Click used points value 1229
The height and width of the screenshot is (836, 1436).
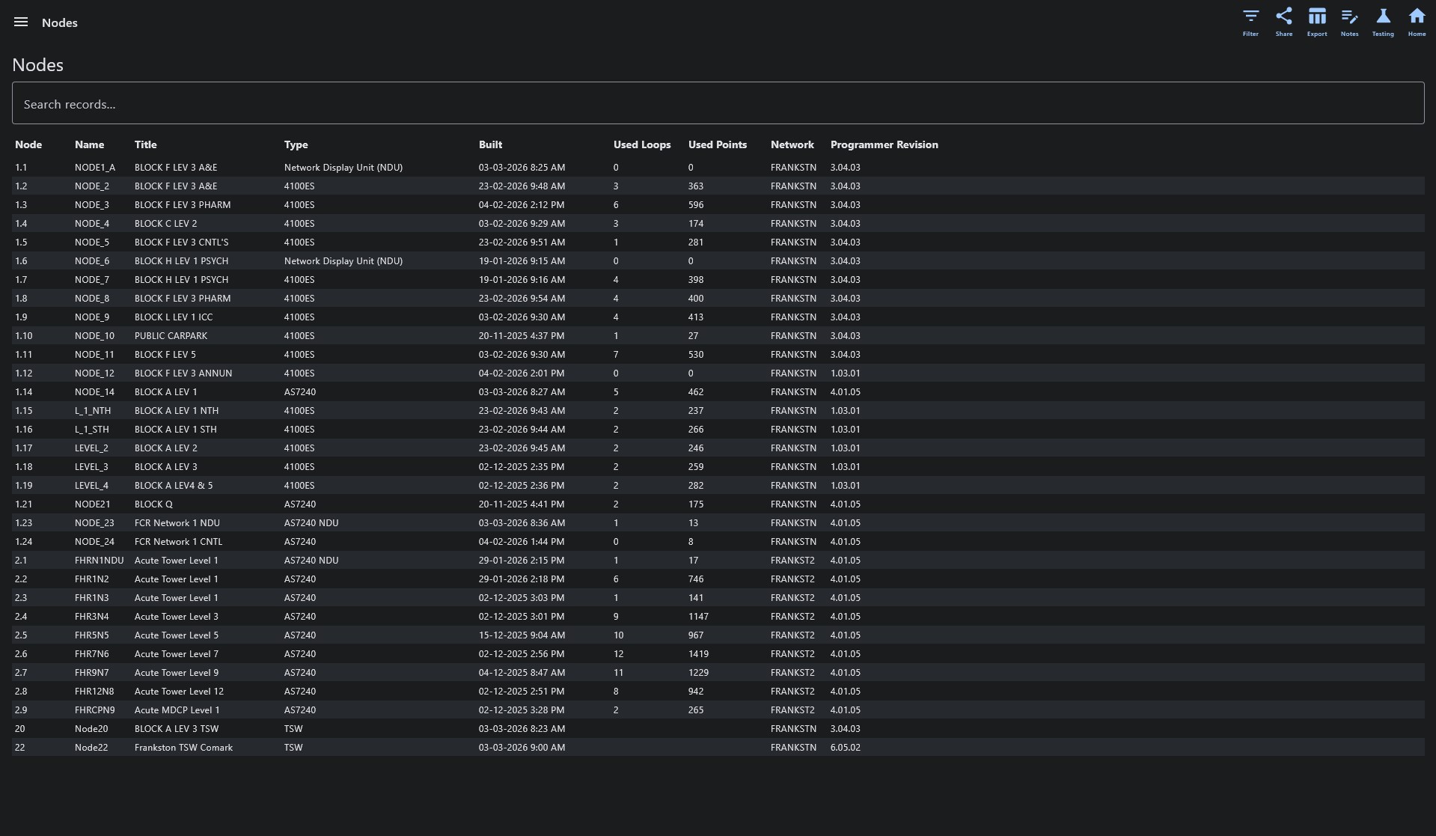click(698, 673)
